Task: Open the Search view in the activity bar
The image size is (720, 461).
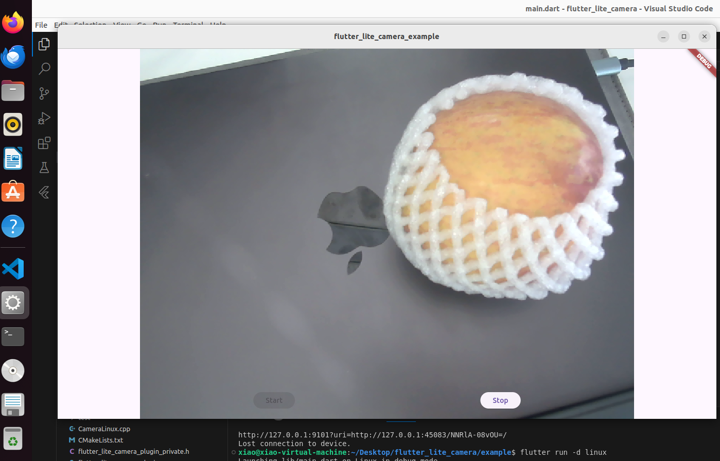Action: point(44,68)
